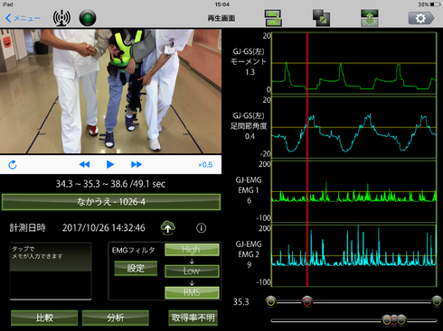This screenshot has height=331, width=443.
Task: Tap the 取得率不明 button
Action: [x=193, y=317]
